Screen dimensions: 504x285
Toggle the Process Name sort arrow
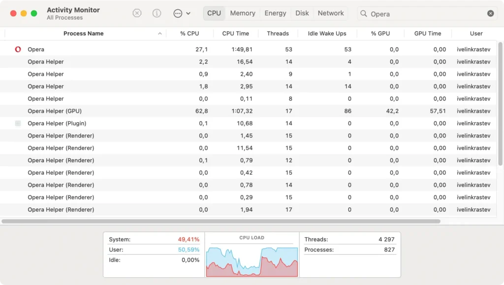160,33
